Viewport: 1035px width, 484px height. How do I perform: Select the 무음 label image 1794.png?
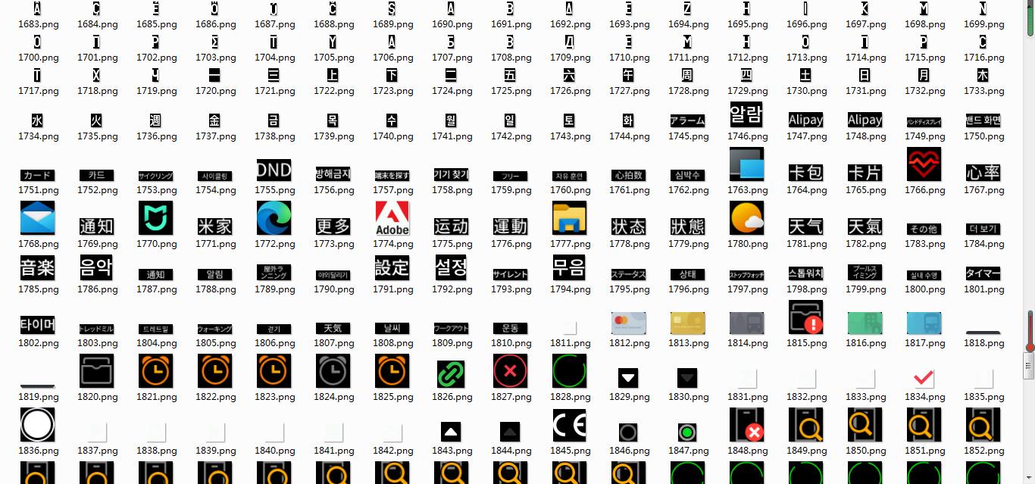569,267
